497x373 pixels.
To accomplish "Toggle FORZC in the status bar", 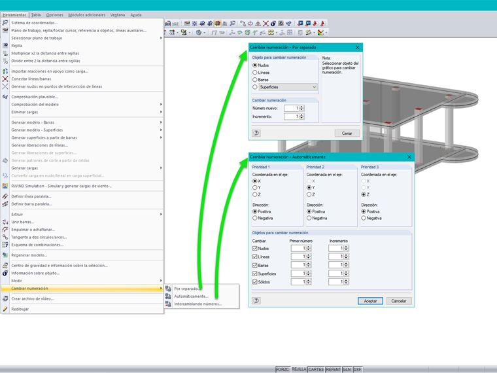I will coord(283,370).
